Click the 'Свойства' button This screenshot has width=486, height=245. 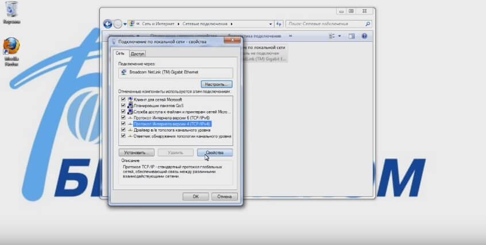pos(214,153)
